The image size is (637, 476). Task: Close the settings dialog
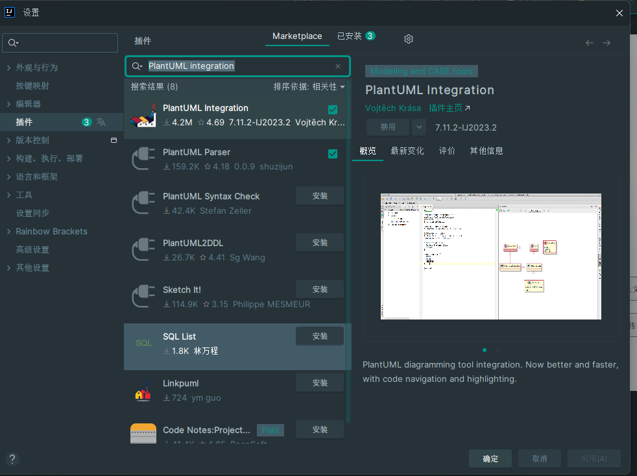pyautogui.click(x=619, y=13)
